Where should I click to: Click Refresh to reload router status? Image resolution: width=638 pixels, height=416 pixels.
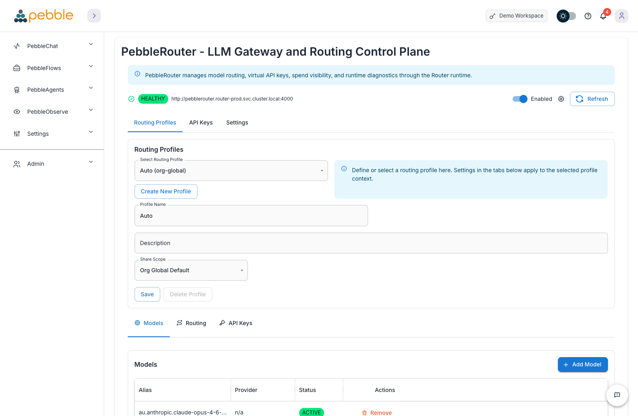(592, 99)
